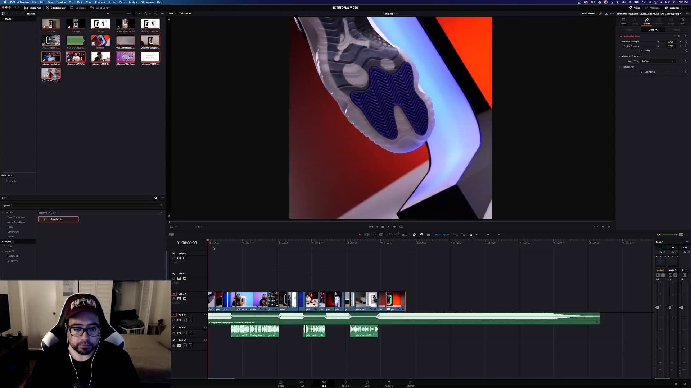Image resolution: width=691 pixels, height=388 pixels.
Task: Select Gaussian Blur in the effects list
Action: [58, 219]
